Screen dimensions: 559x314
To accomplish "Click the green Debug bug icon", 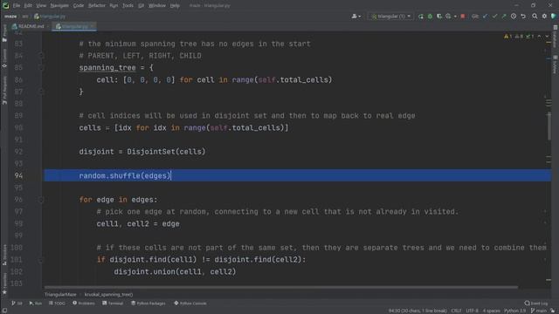I will (430, 17).
